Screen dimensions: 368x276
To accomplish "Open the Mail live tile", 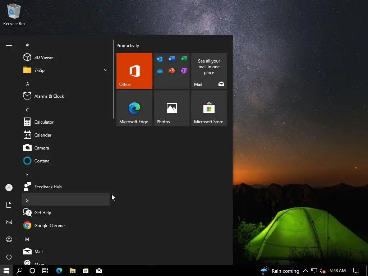I will click(x=209, y=71).
